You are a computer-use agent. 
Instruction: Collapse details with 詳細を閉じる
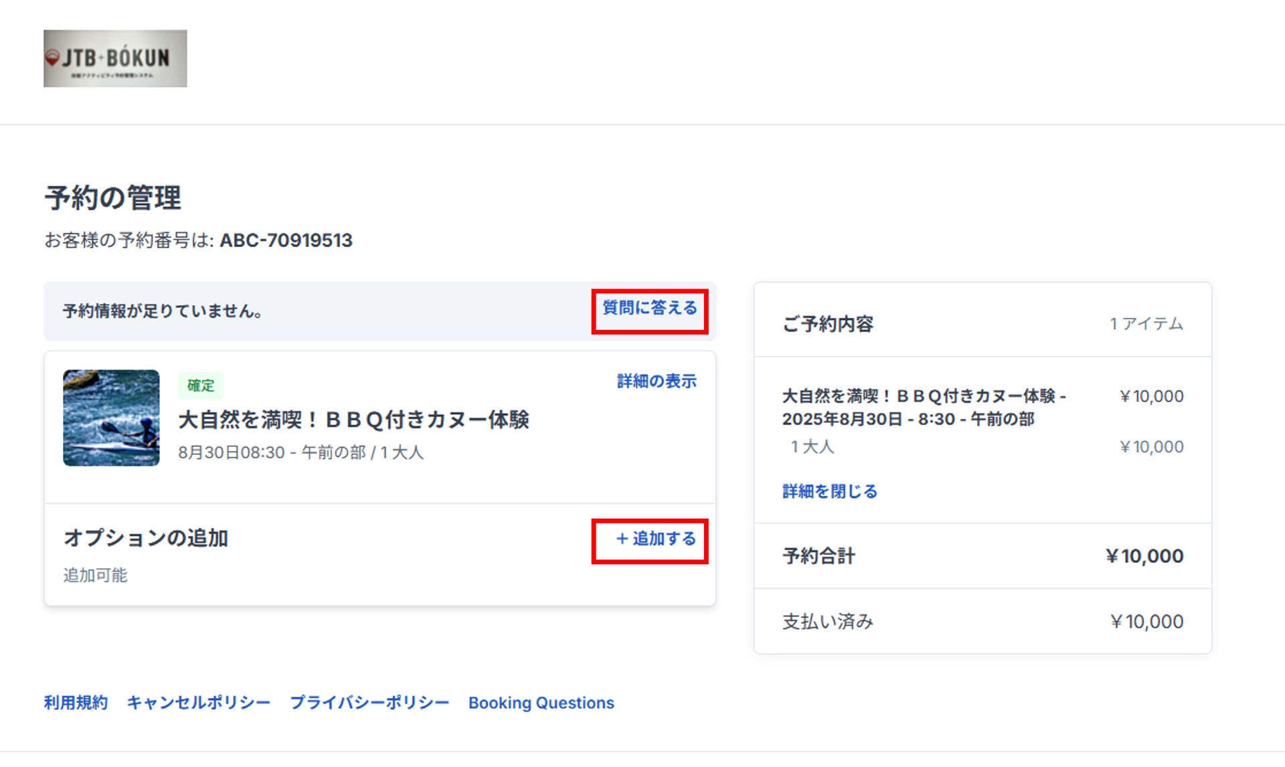pyautogui.click(x=829, y=491)
